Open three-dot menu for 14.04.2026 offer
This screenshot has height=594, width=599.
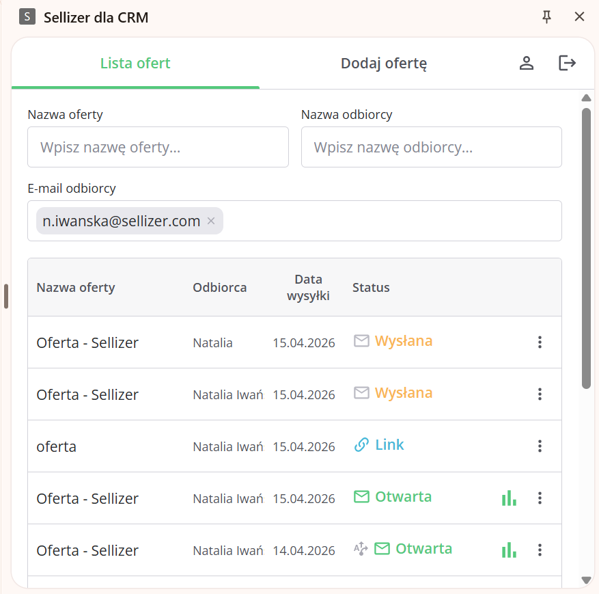540,550
